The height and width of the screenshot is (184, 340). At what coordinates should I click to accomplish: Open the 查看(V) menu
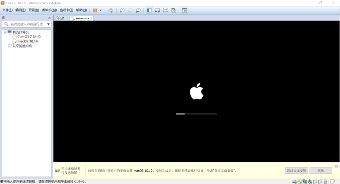point(34,10)
